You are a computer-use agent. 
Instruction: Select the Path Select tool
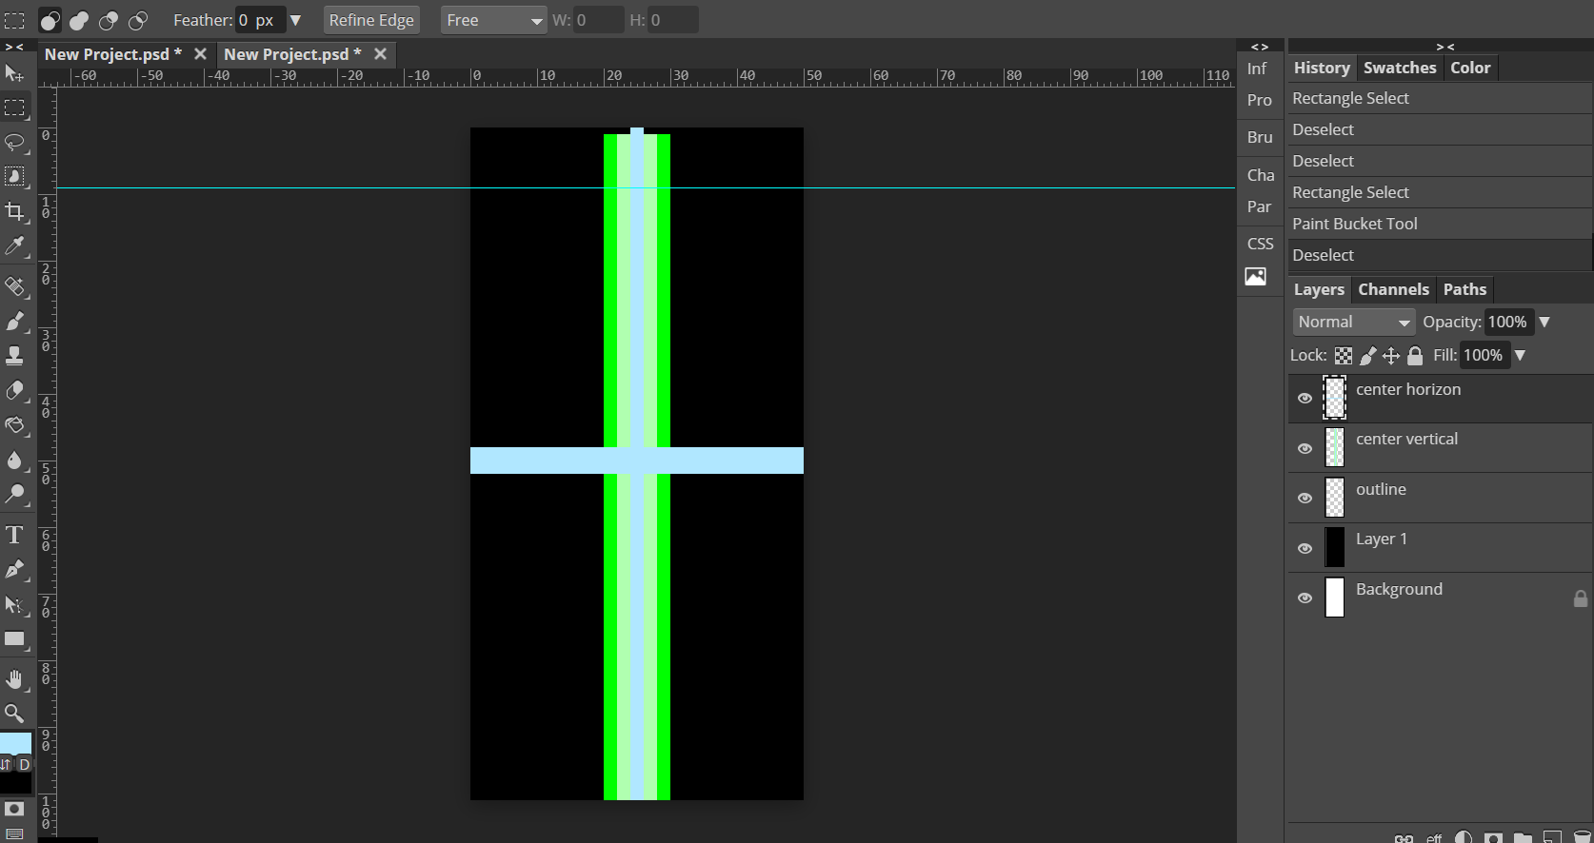point(14,604)
